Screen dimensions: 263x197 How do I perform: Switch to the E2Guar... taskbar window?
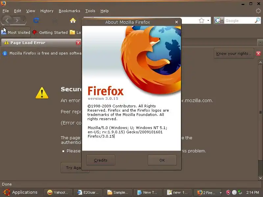pos(88,192)
